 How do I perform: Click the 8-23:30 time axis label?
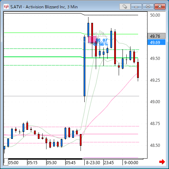[93, 163]
